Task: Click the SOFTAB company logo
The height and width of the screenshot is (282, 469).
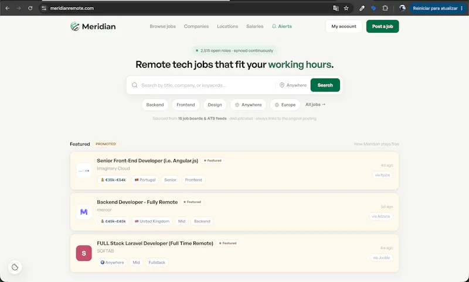Action: coord(84,253)
